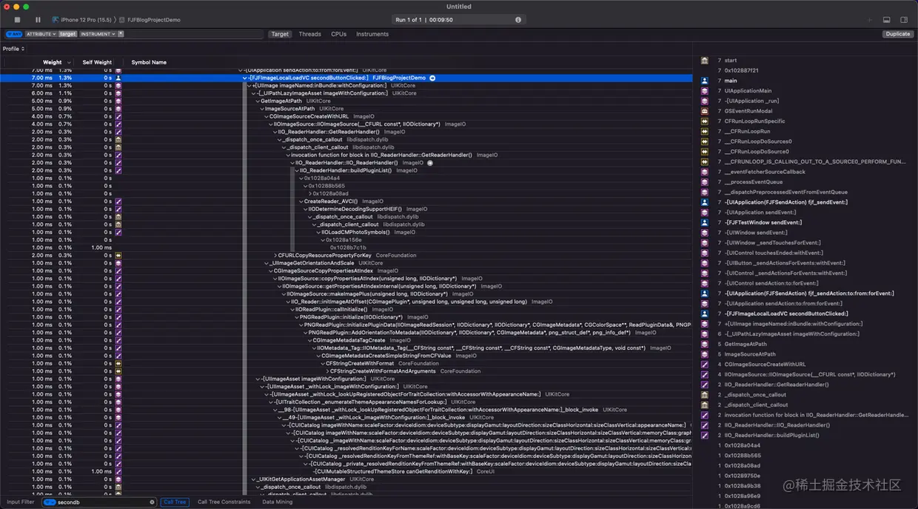Toggle Weight column sort order arrow
The height and width of the screenshot is (509, 918).
[69, 63]
